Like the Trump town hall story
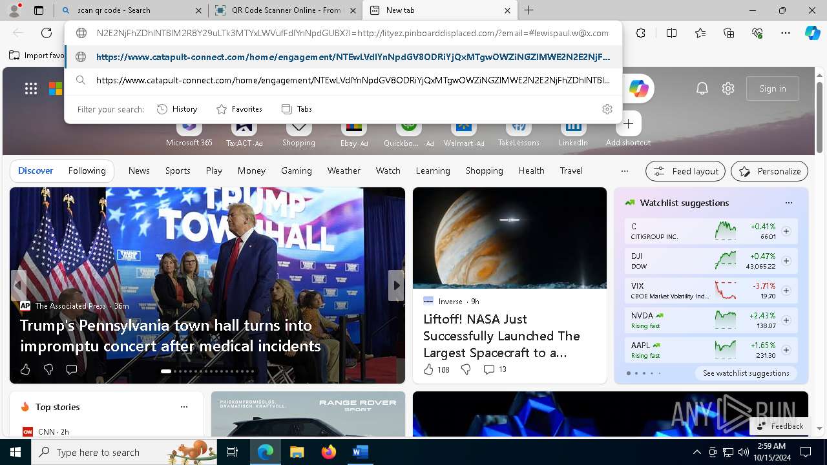The height and width of the screenshot is (465, 827). (x=25, y=369)
